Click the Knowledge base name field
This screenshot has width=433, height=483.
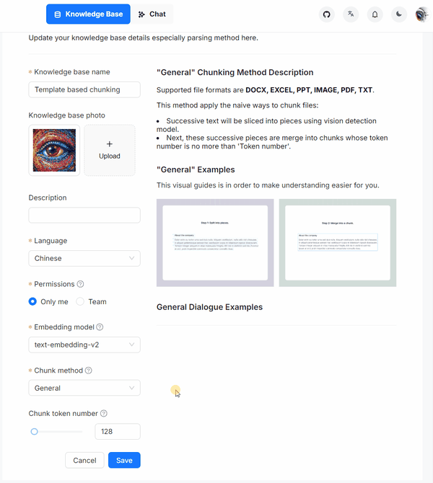(84, 89)
